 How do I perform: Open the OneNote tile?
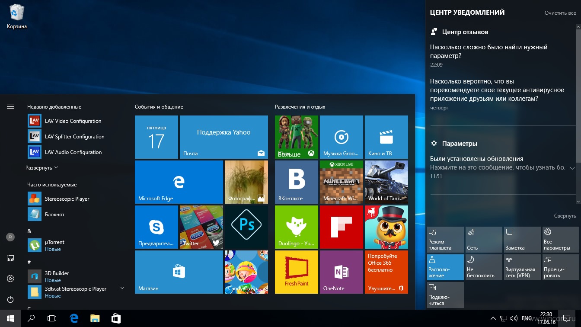pos(342,272)
